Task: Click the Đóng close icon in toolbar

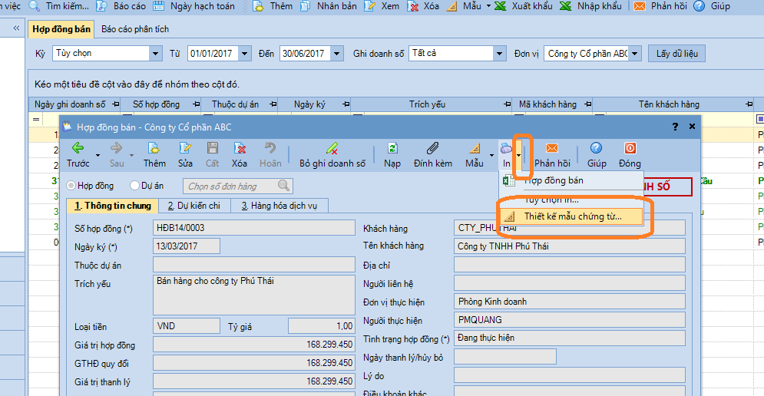Action: pyautogui.click(x=630, y=148)
